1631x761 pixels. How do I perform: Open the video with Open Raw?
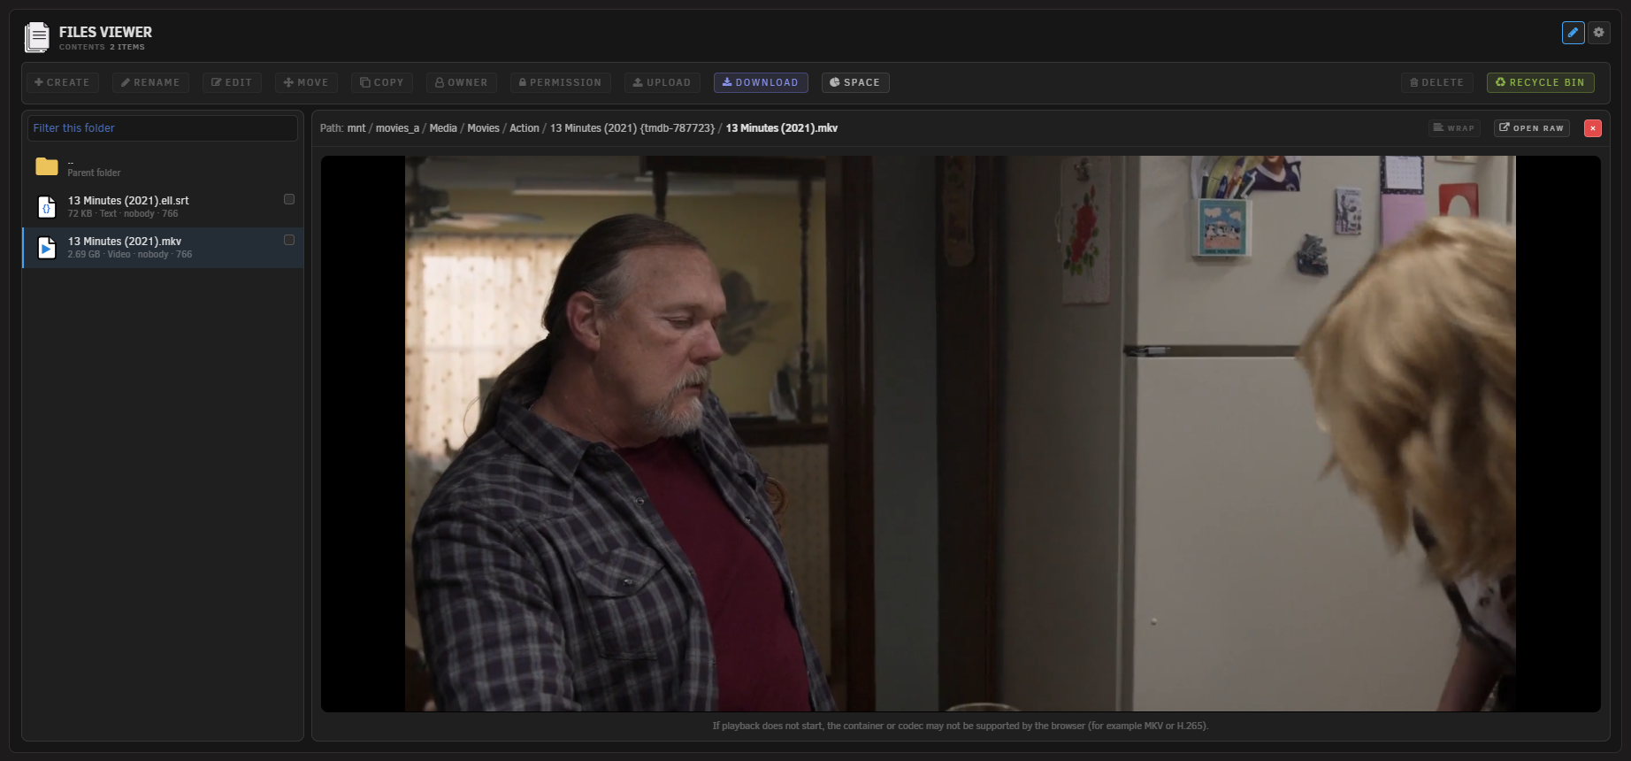(x=1532, y=128)
